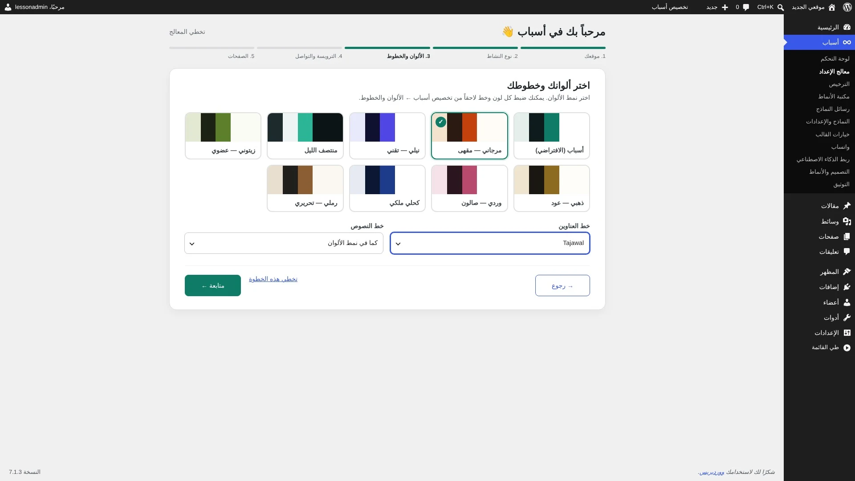Click the متابعة continue button
The image size is (855, 481).
pos(213,285)
